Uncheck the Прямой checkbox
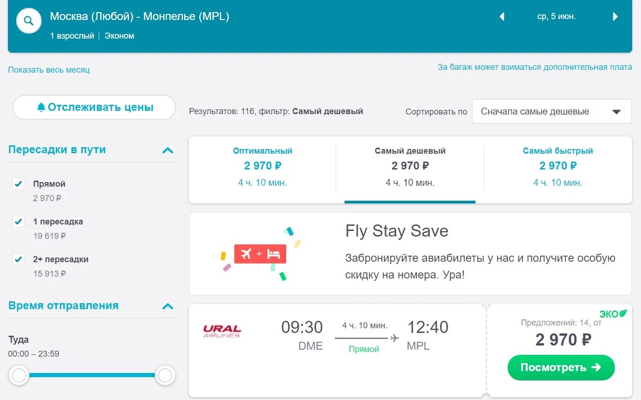Image resolution: width=641 pixels, height=400 pixels. [18, 184]
